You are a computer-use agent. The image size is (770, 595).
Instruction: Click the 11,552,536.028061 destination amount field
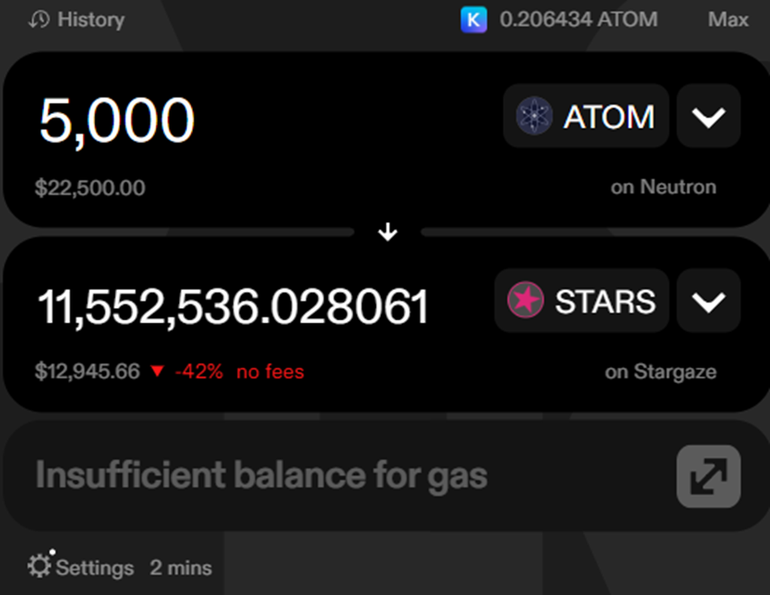pyautogui.click(x=233, y=307)
